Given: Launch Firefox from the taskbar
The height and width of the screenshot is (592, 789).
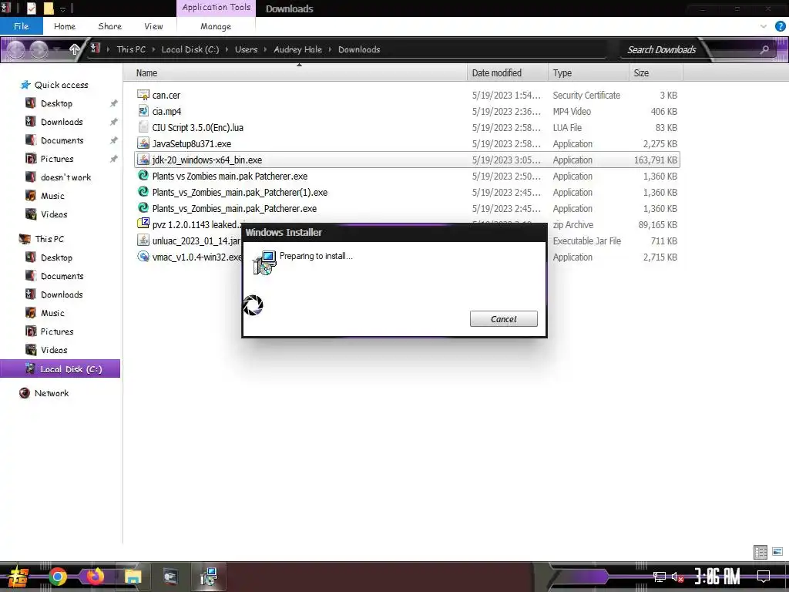Looking at the screenshot, I should coord(95,577).
